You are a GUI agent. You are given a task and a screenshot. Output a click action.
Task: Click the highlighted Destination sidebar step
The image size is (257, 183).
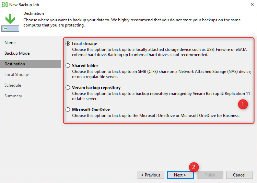pos(15,64)
